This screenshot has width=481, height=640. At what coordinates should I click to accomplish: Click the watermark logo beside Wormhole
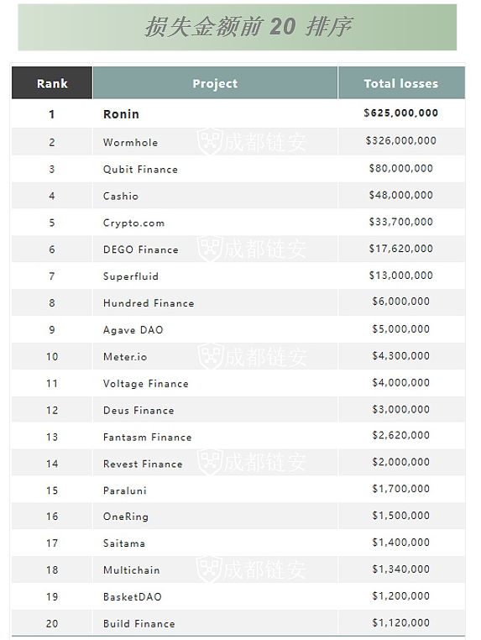pyautogui.click(x=210, y=141)
